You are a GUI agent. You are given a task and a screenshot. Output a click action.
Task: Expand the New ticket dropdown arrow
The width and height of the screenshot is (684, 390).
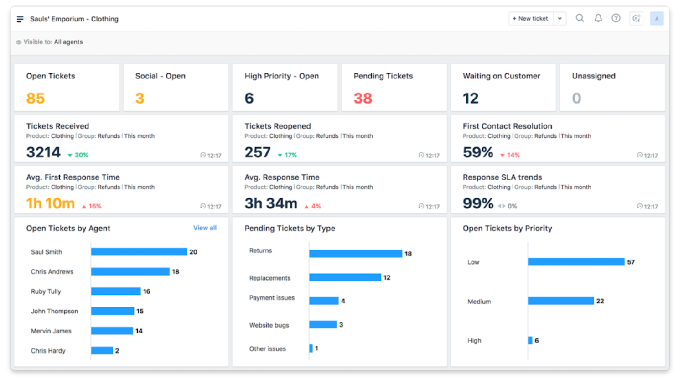coord(560,19)
